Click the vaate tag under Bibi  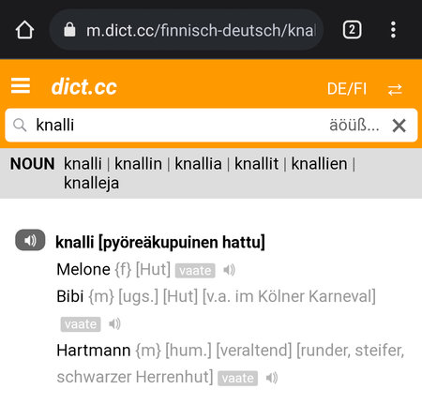tap(81, 324)
